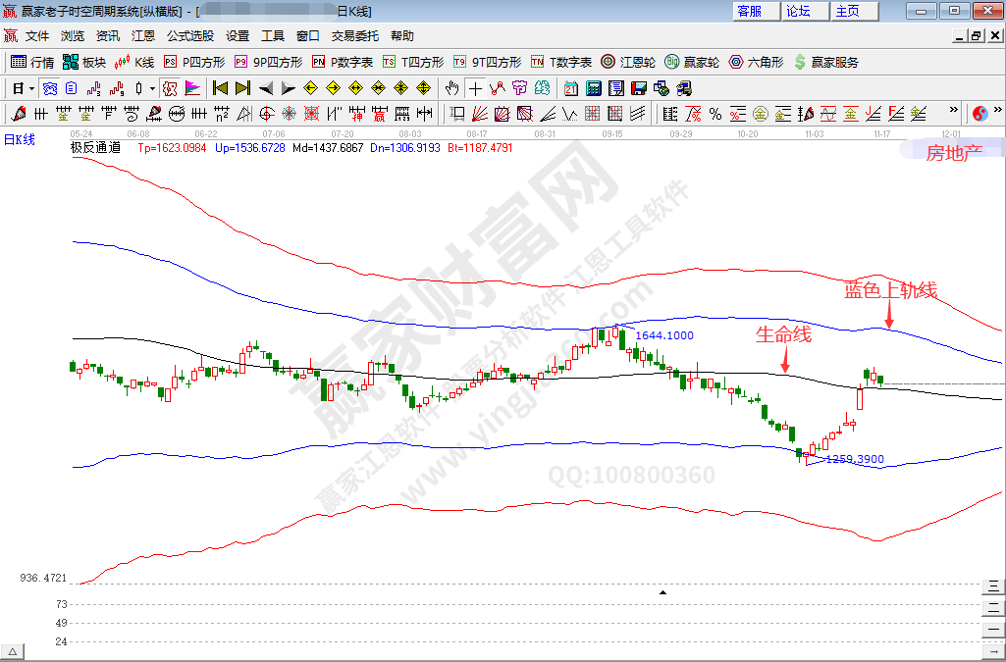This screenshot has width=1006, height=662.
Task: Click the 客服 button in title bar
Action: click(x=750, y=11)
